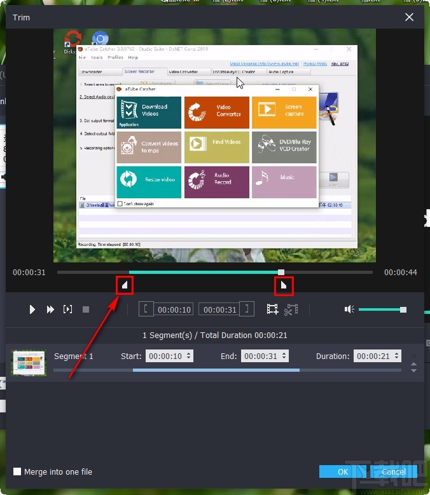
Task: Click the left trim start marker under timeline
Action: point(125,285)
